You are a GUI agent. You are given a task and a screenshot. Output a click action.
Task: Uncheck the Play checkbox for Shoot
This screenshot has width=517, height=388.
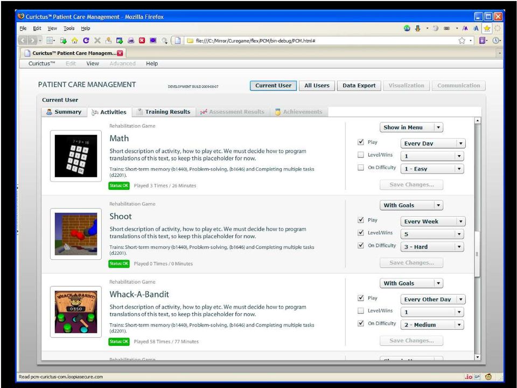[361, 220]
